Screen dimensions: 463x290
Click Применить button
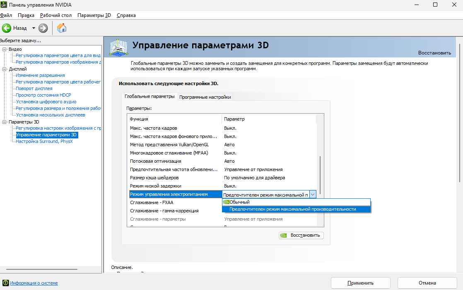(361, 283)
